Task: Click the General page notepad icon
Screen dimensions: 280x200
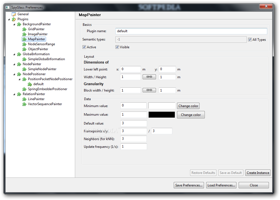Action: click(14, 14)
